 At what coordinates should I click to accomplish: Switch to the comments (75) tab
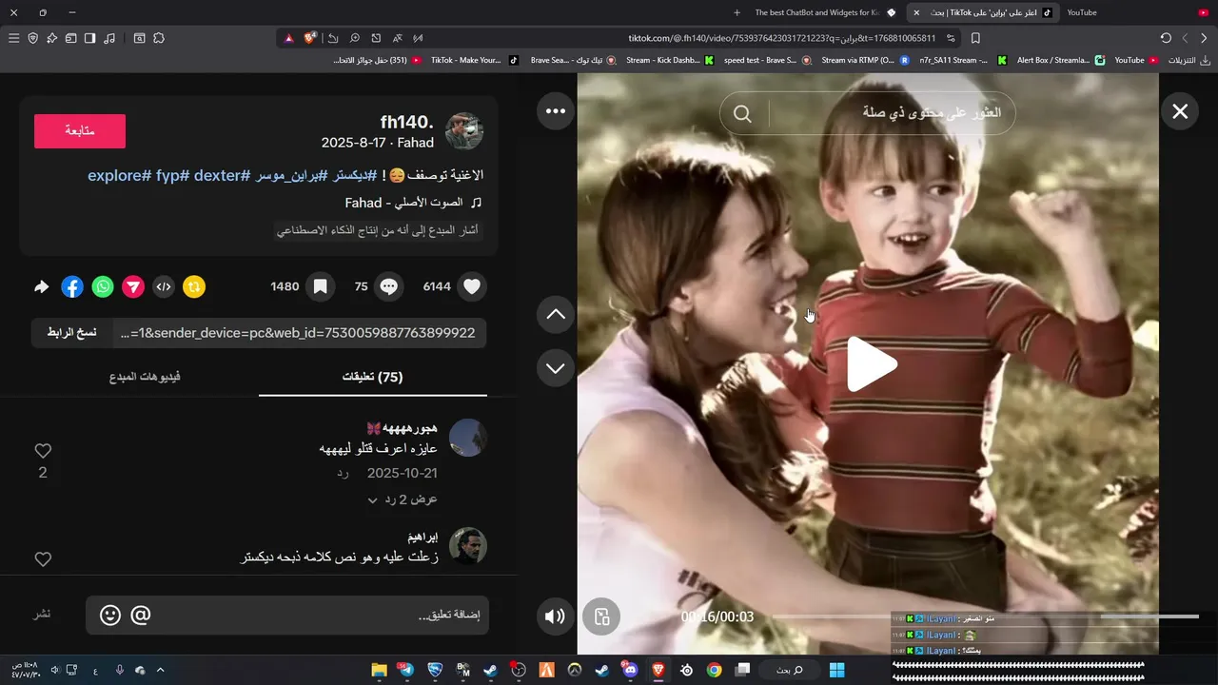373,377
